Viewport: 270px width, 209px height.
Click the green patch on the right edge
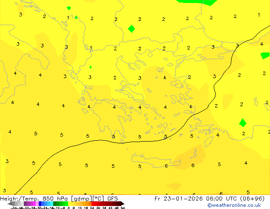pyautogui.click(x=265, y=55)
